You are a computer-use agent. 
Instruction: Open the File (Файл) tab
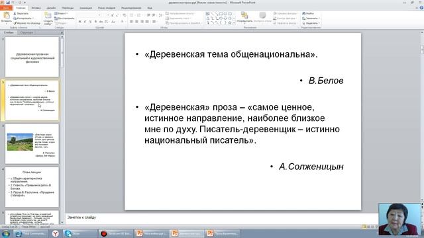click(x=6, y=8)
